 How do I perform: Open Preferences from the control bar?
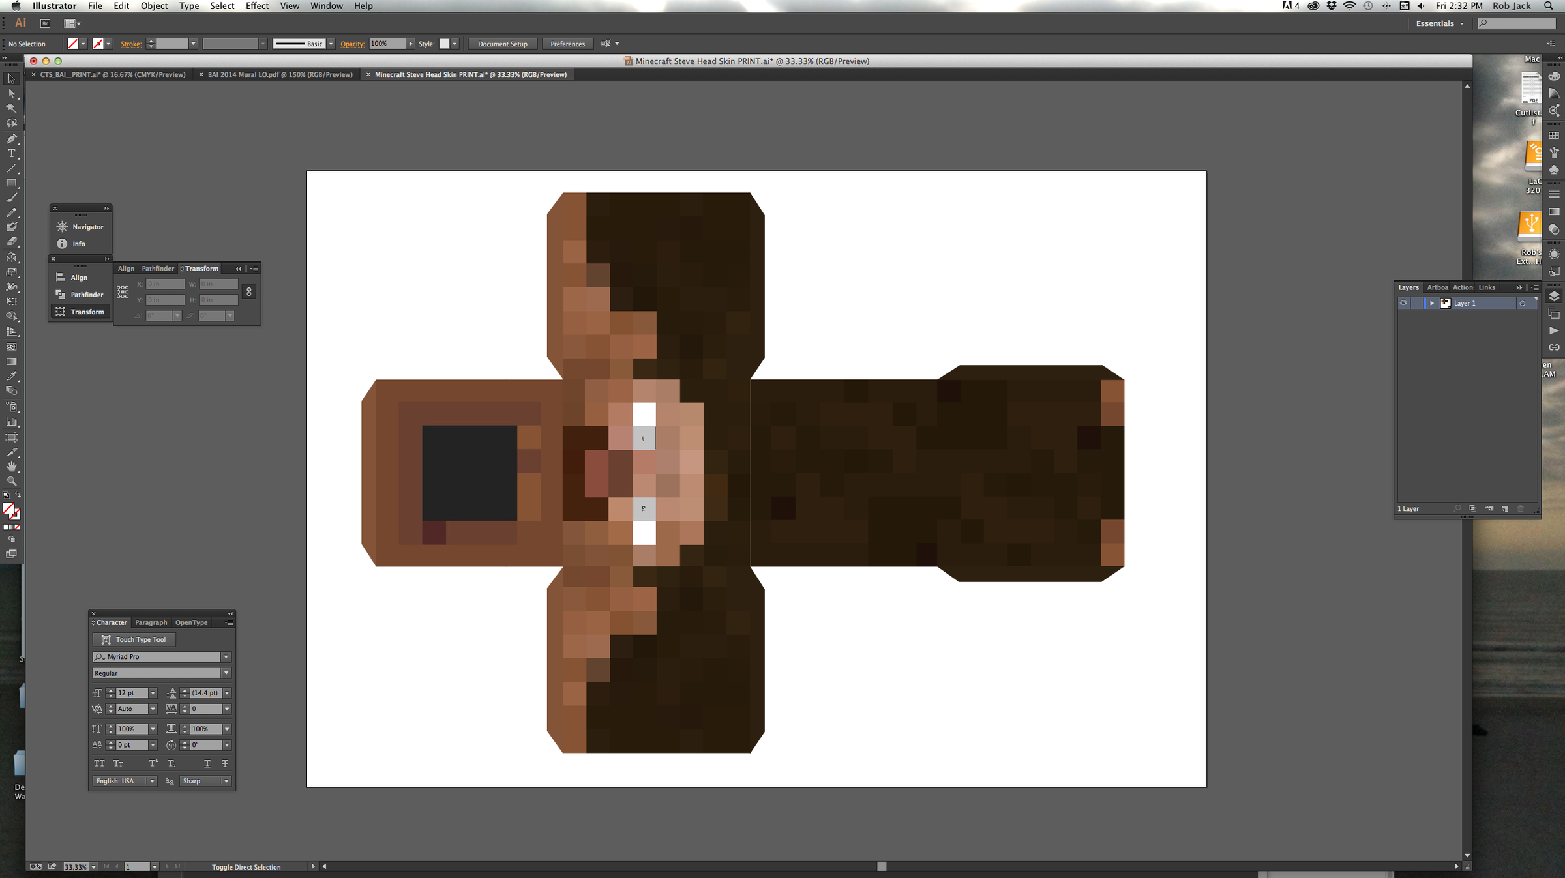pyautogui.click(x=567, y=44)
